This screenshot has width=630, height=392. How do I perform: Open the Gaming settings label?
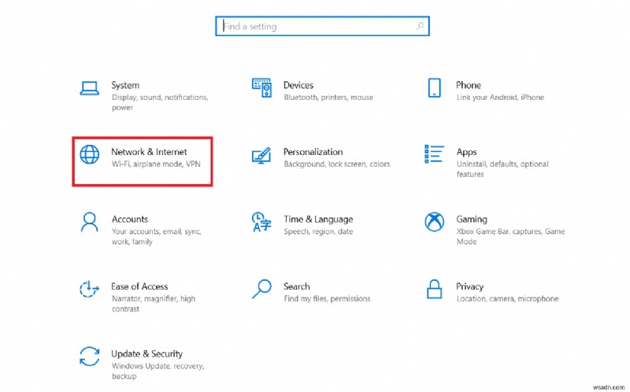(471, 220)
